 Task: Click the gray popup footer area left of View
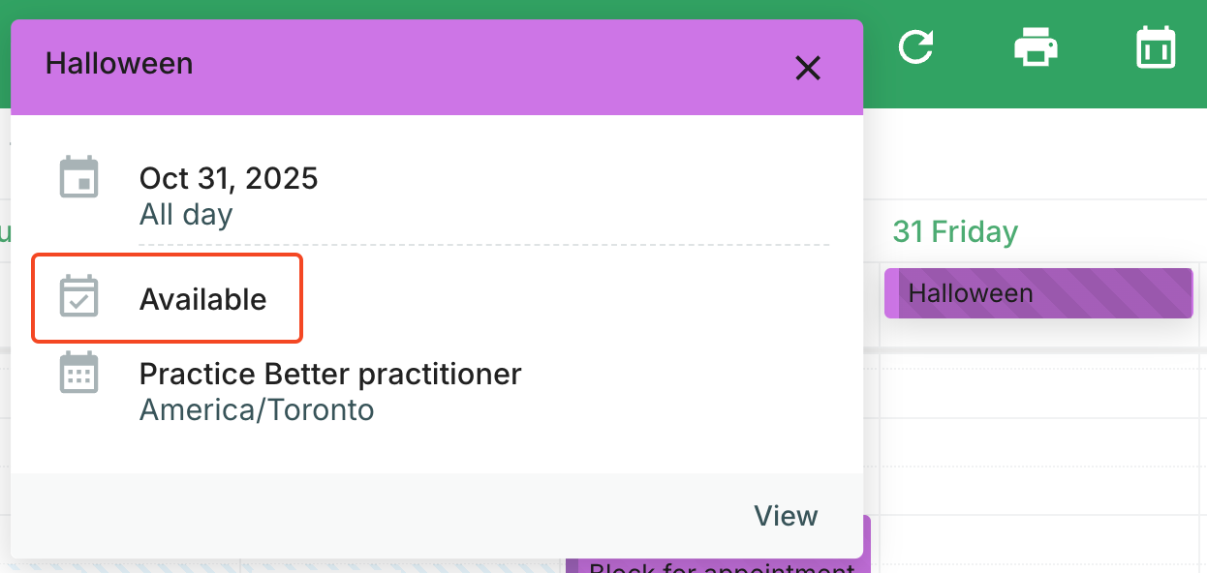pyautogui.click(x=387, y=516)
